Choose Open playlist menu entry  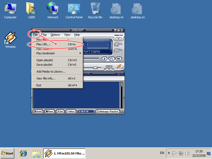(x=57, y=60)
